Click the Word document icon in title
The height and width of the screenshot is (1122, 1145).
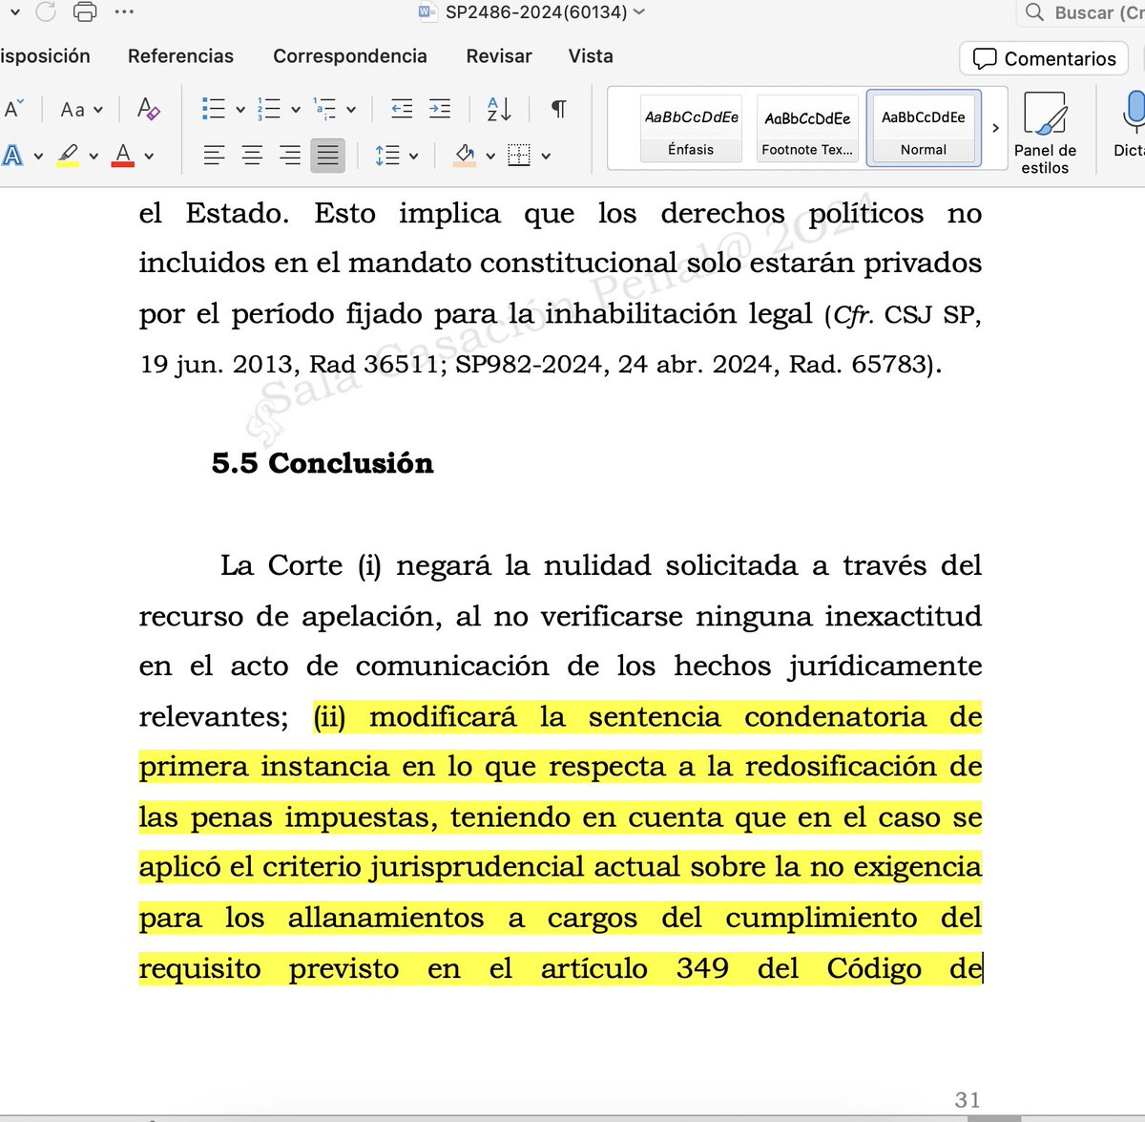pos(427,12)
